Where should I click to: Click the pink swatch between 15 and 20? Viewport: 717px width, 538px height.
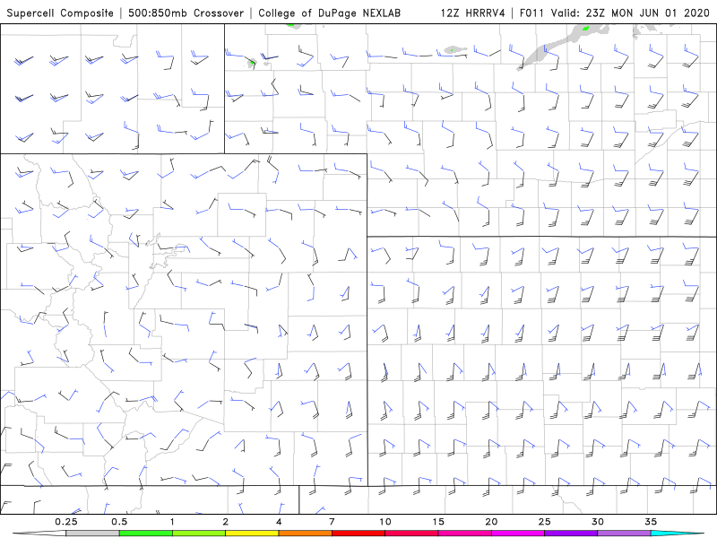tap(464, 534)
